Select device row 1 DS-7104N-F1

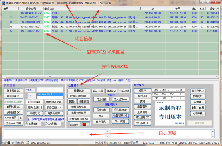tap(111, 13)
